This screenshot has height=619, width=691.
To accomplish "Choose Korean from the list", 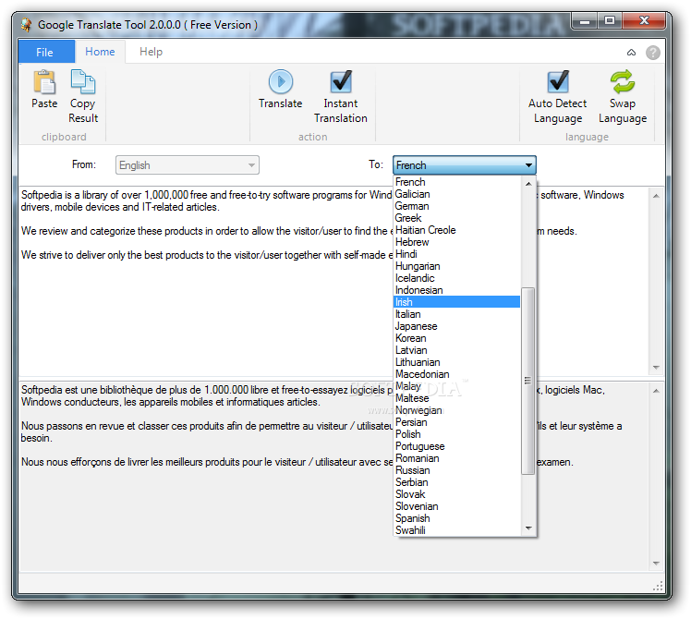I will [456, 338].
